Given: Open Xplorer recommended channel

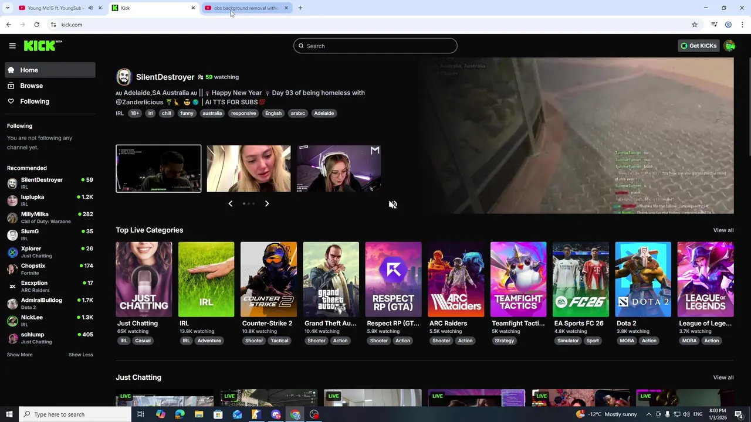Looking at the screenshot, I should click(50, 252).
